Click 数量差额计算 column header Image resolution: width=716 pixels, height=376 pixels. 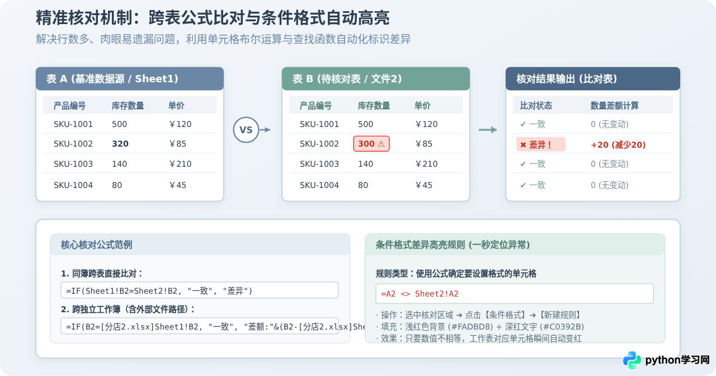click(x=615, y=105)
